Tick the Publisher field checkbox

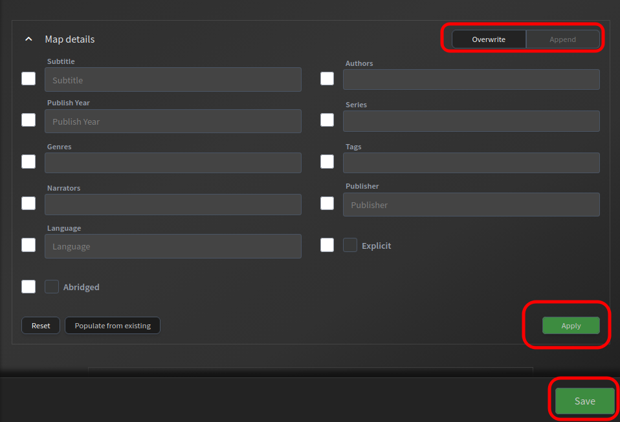coord(327,204)
